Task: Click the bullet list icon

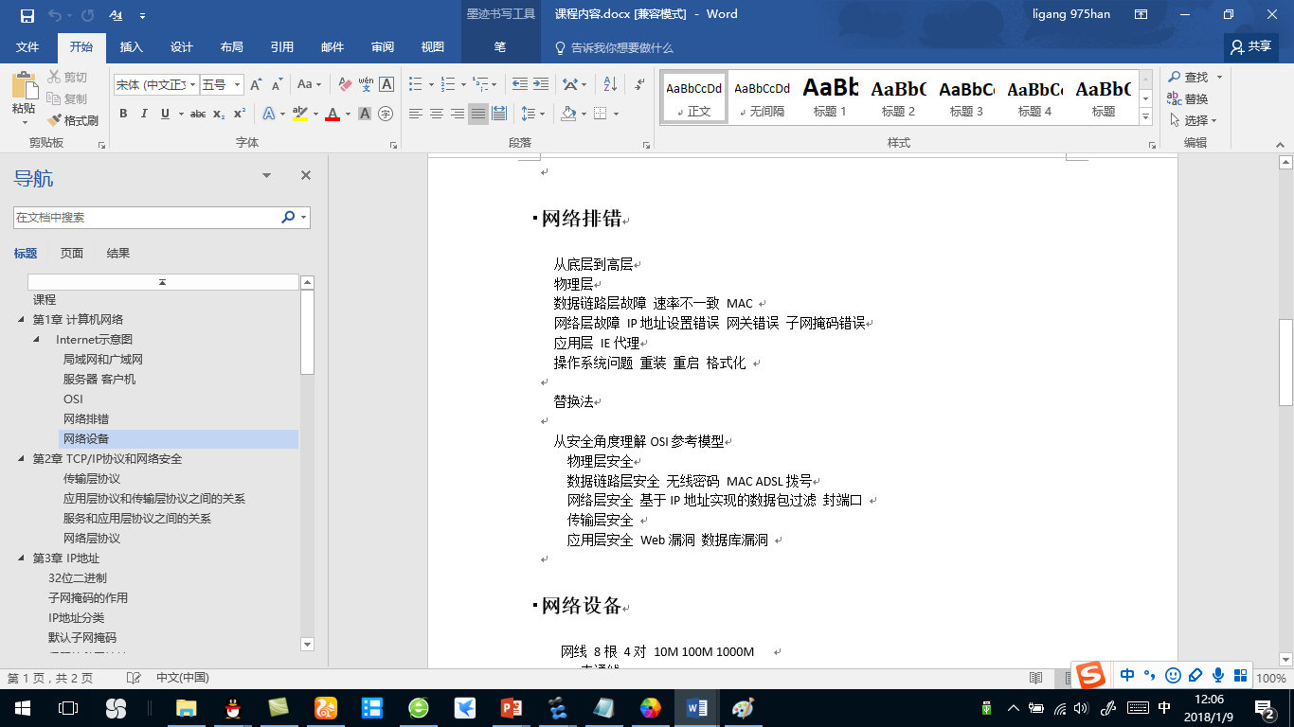Action: point(415,84)
